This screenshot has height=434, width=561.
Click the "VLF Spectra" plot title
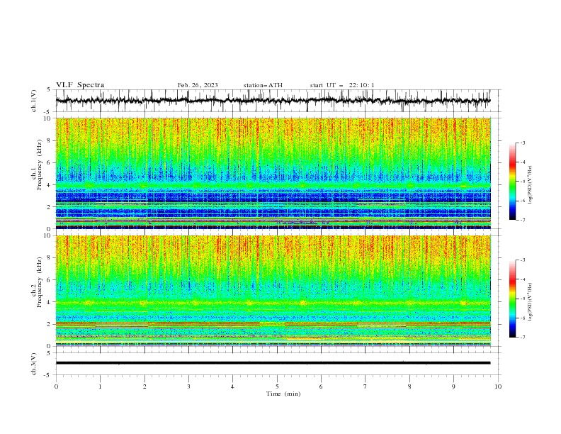(80, 85)
